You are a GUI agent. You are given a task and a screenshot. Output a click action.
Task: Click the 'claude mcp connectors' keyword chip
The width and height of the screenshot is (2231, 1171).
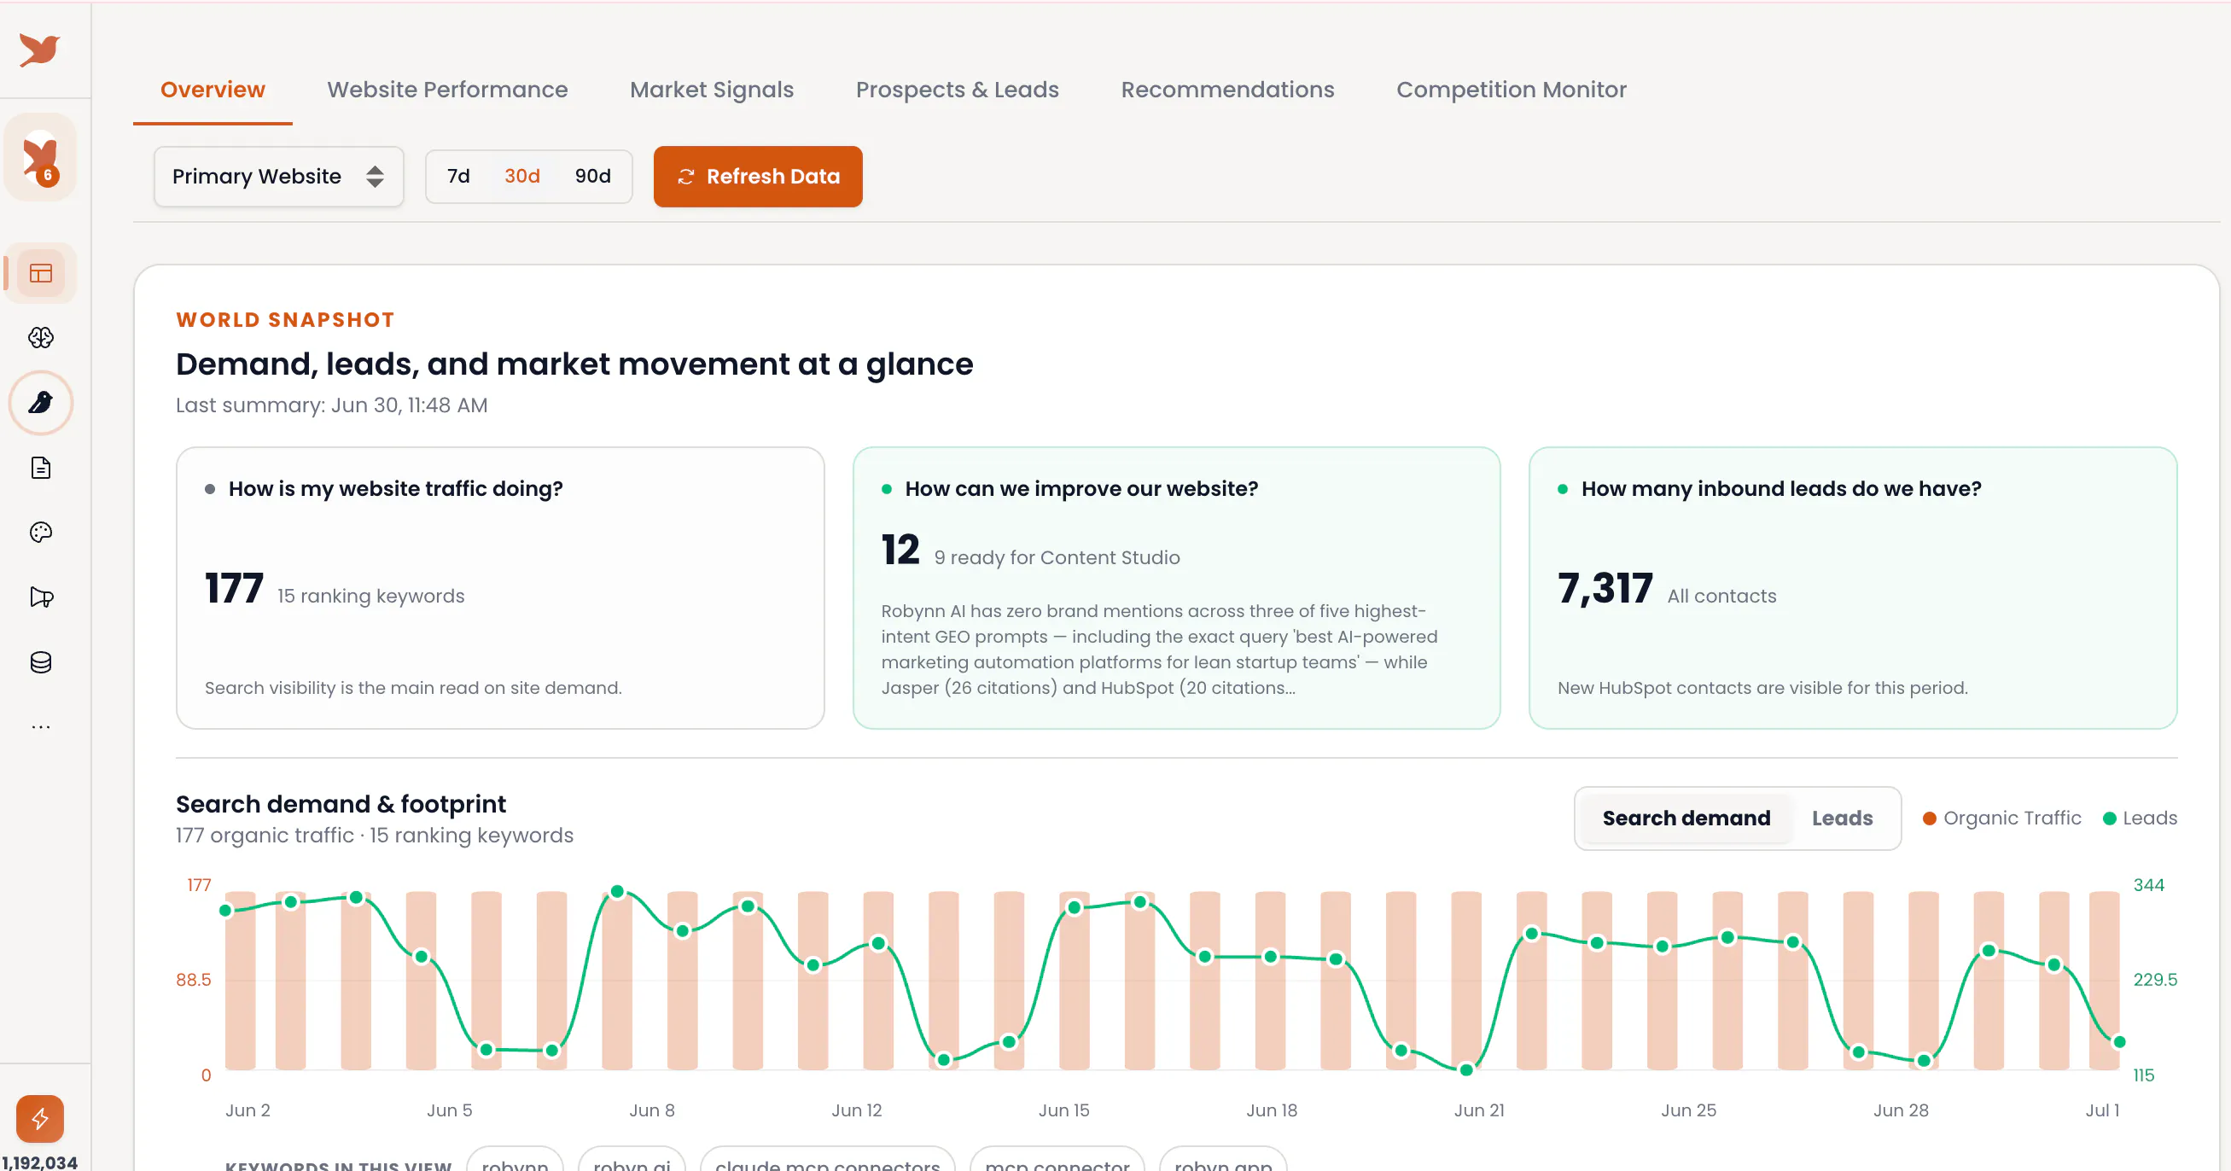(827, 1161)
